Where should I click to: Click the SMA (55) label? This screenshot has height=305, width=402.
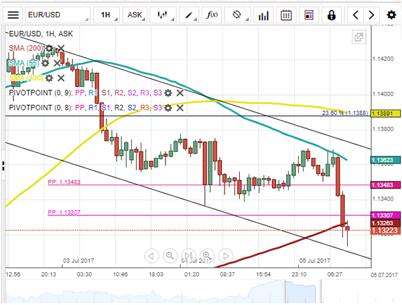pyautogui.click(x=24, y=63)
